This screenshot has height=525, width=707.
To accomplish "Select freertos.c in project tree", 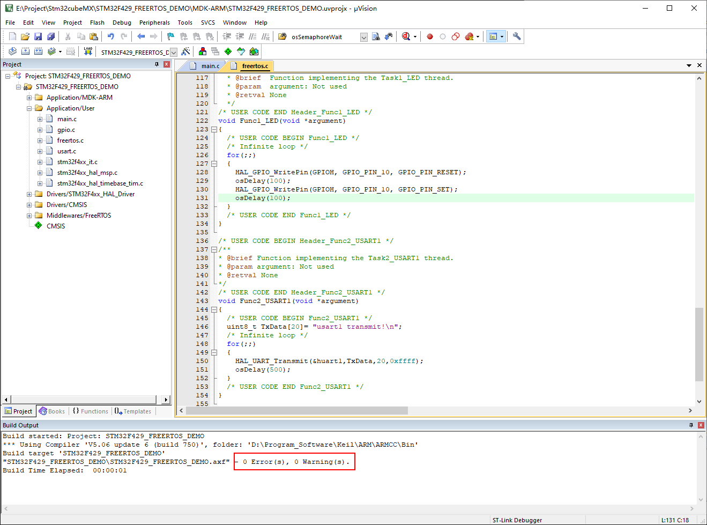I will [70, 141].
